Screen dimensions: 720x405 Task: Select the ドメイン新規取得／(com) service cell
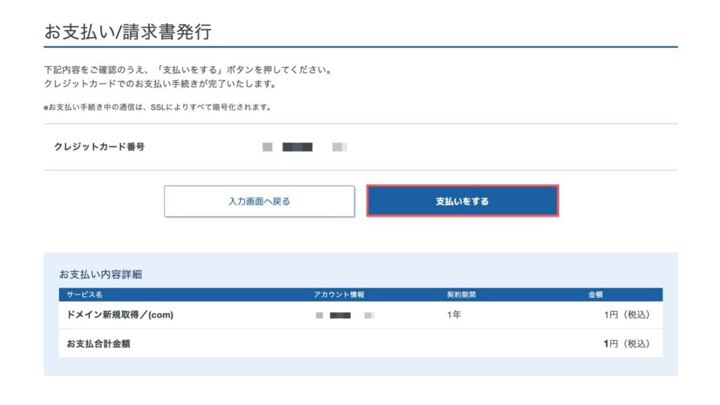coord(120,315)
